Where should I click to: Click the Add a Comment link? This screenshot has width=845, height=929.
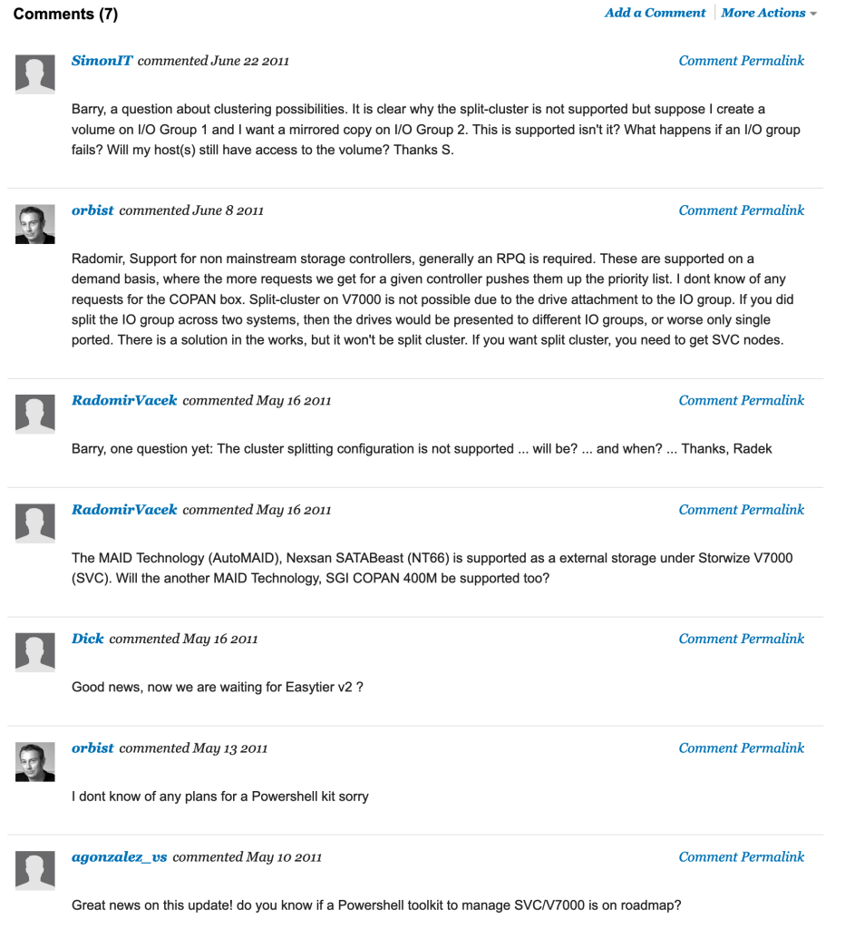pyautogui.click(x=655, y=14)
